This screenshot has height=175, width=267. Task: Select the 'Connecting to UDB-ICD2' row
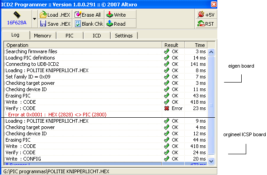point(106,64)
